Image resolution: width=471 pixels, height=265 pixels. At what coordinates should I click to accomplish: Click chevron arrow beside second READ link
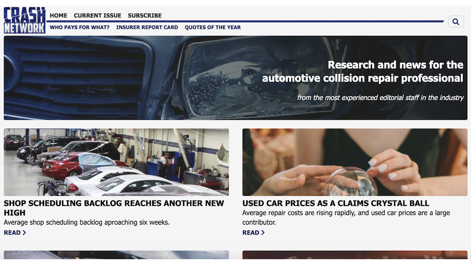pyautogui.click(x=263, y=233)
